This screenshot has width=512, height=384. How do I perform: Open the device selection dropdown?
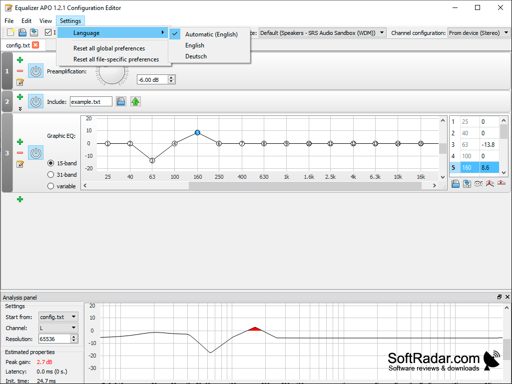click(x=322, y=32)
